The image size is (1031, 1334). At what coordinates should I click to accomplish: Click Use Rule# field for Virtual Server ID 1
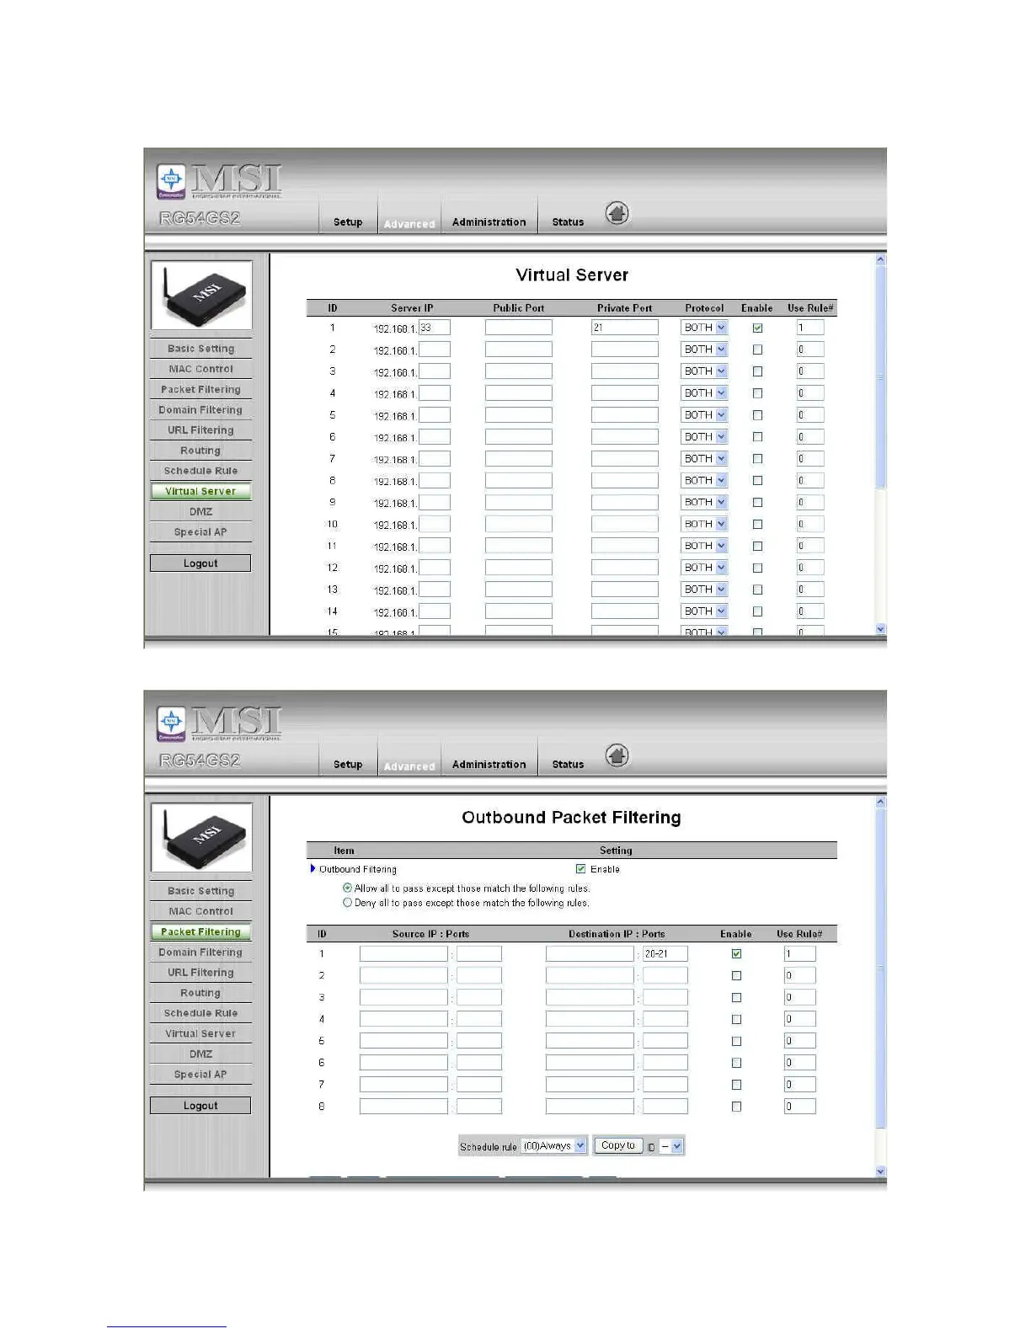click(810, 328)
